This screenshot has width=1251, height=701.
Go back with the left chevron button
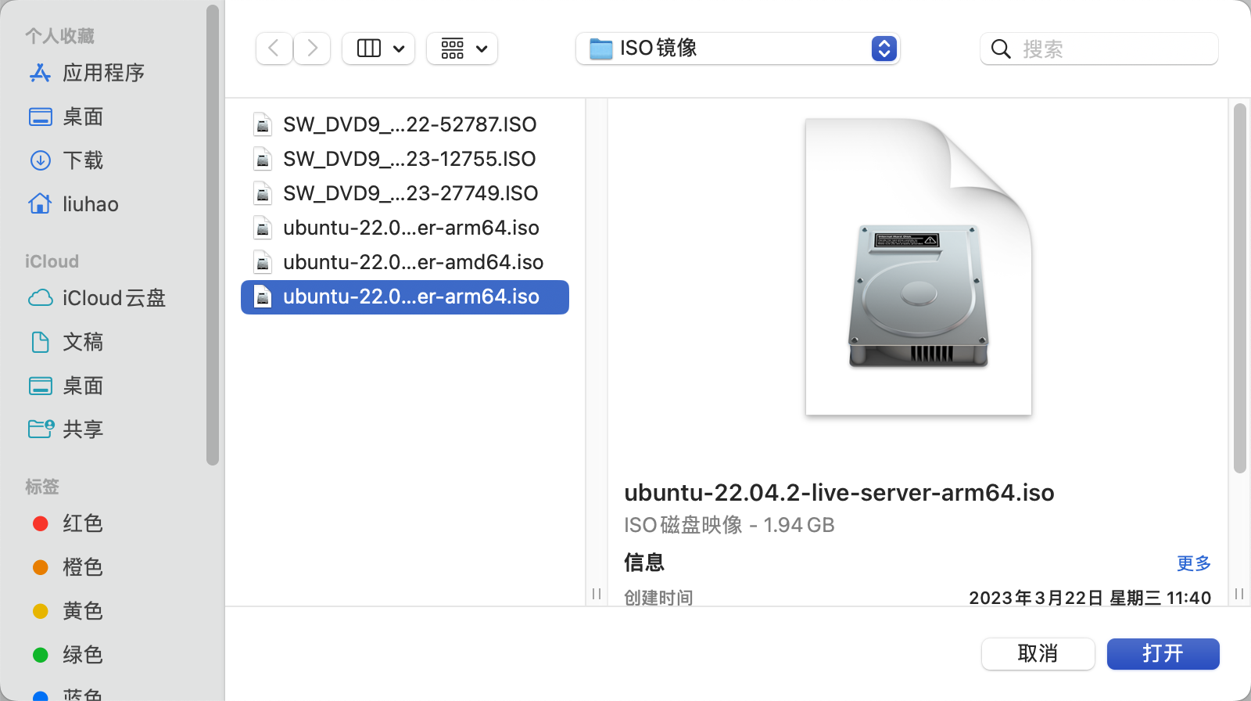pyautogui.click(x=274, y=49)
